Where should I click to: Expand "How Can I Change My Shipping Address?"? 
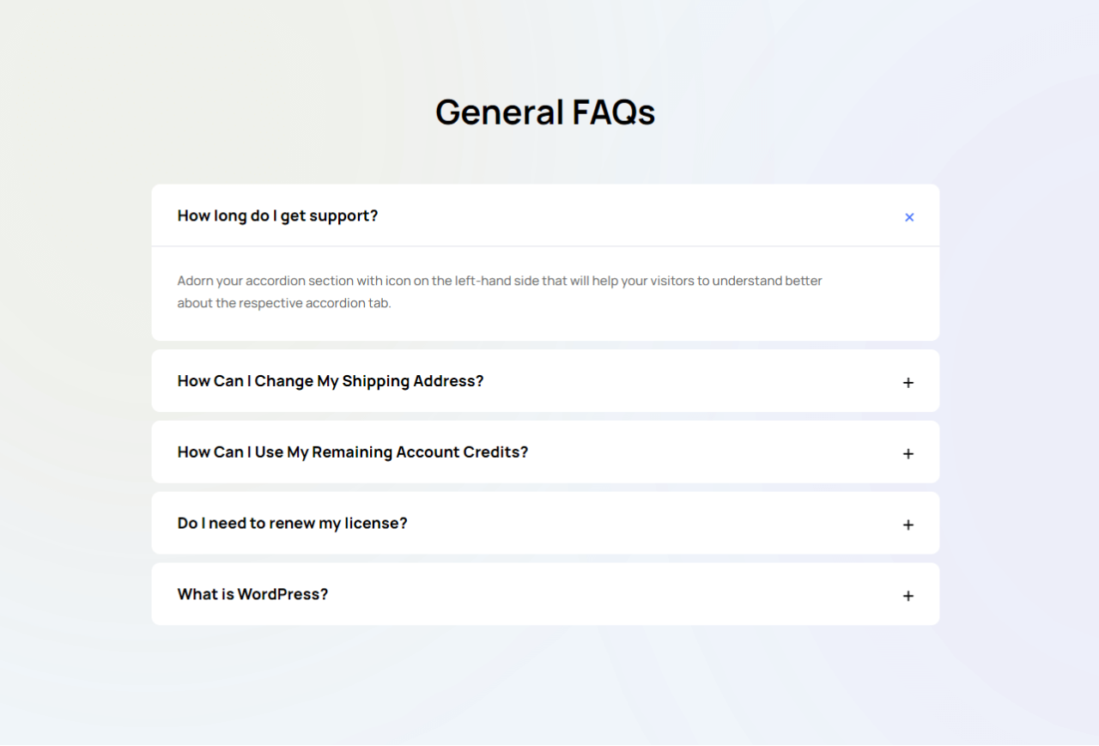331,381
